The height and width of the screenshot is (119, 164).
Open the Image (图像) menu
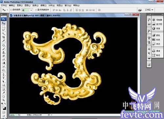point(20,5)
